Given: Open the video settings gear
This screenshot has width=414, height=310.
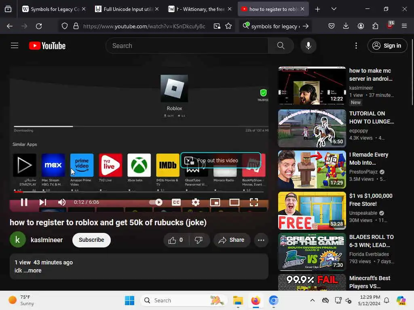Looking at the screenshot, I should (x=196, y=202).
